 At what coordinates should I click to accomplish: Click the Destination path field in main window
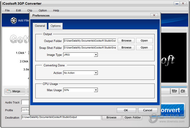[x=61, y=117]
